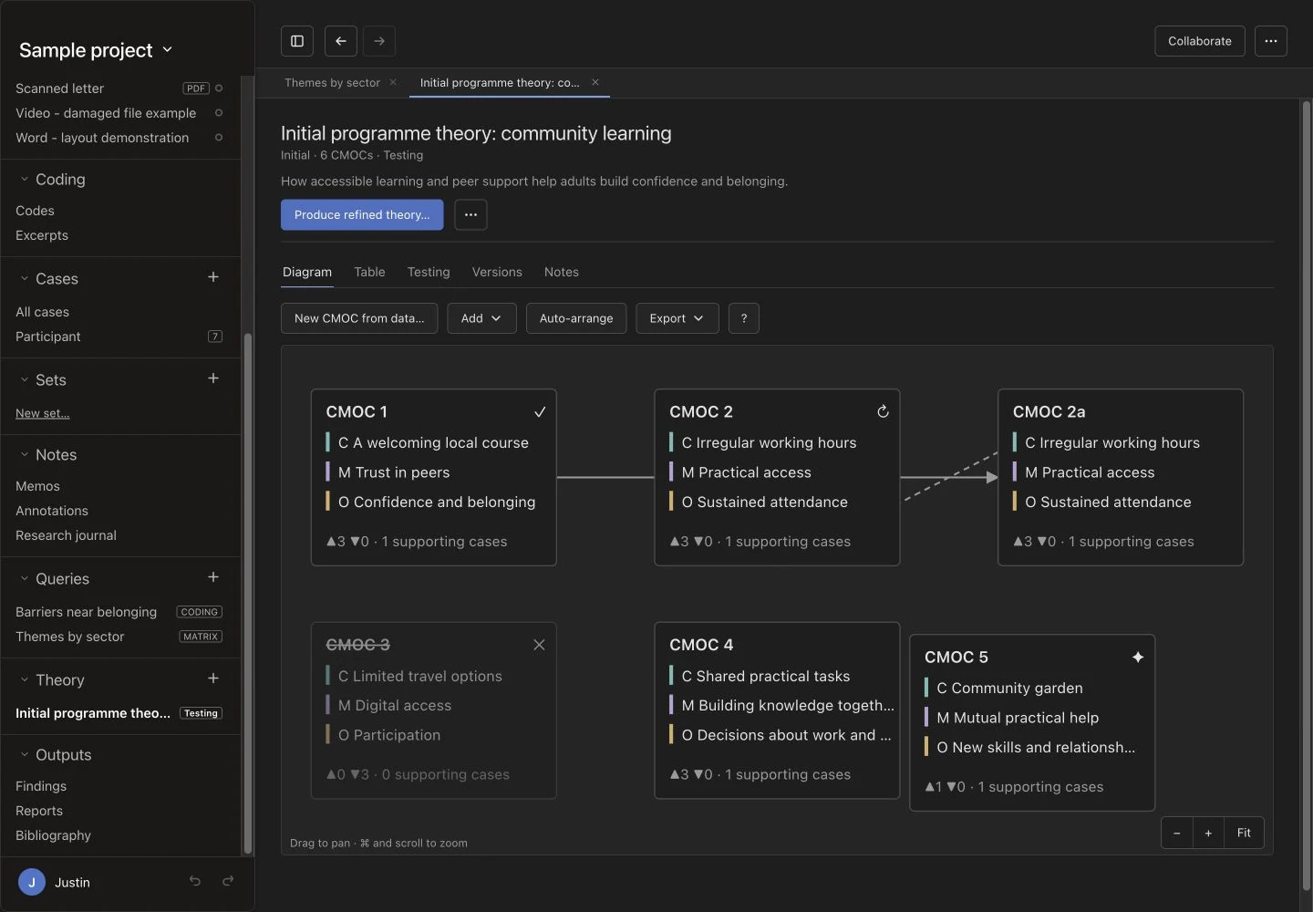This screenshot has height=912, width=1313.
Task: Open the Notes tab in theory view
Action: [562, 272]
